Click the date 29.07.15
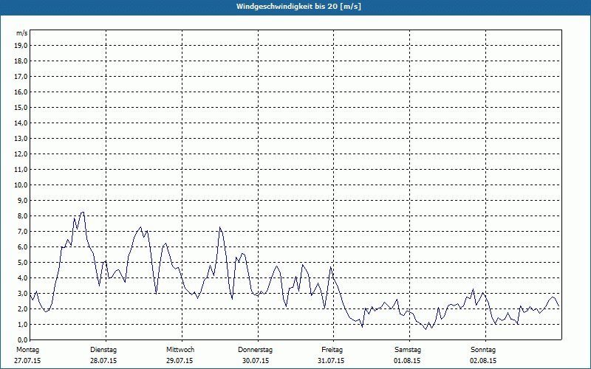 (x=180, y=361)
